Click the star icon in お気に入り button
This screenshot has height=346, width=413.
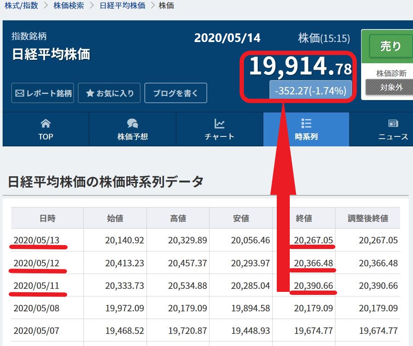click(90, 93)
